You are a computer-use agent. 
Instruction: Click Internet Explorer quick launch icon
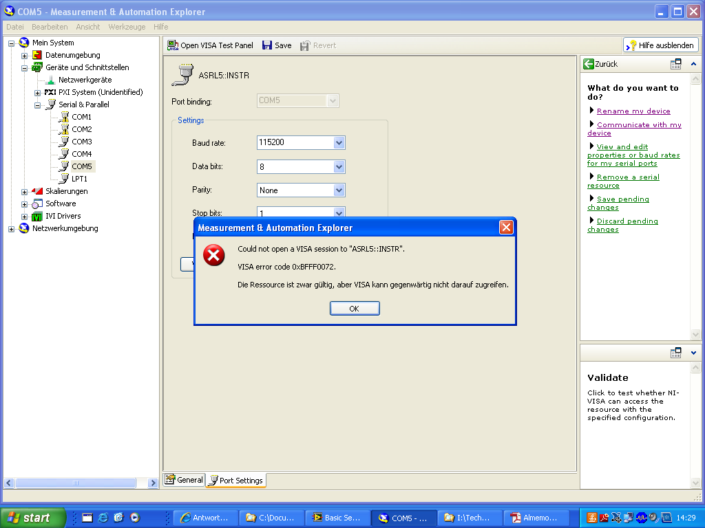pos(103,518)
